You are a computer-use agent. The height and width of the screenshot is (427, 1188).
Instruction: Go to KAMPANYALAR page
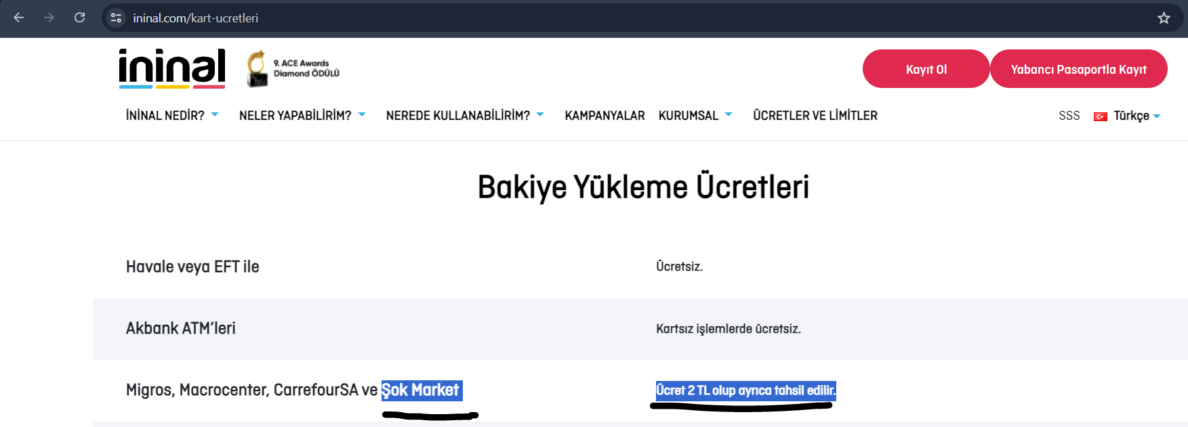coord(605,116)
